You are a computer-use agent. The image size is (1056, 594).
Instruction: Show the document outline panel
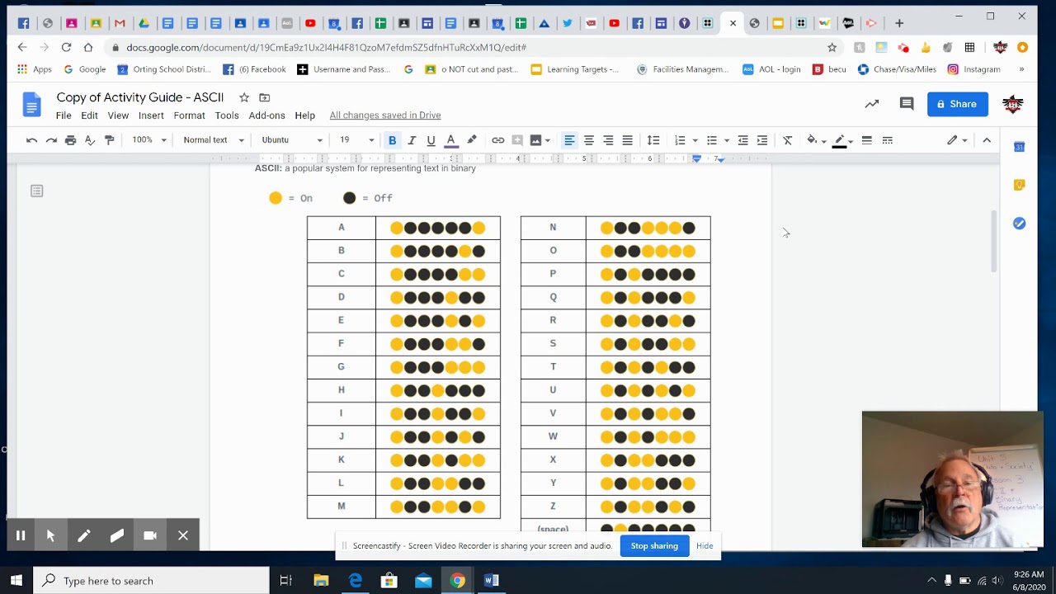(x=36, y=191)
